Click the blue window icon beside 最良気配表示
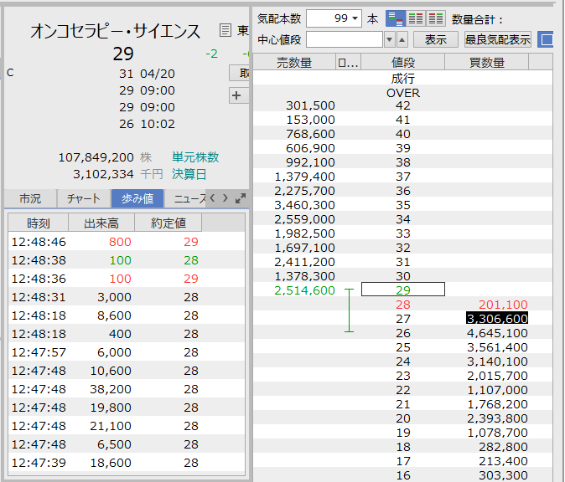The height and width of the screenshot is (482, 565). 547,39
